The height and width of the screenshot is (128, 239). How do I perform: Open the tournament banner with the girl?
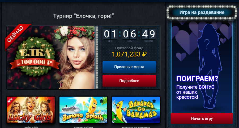[x=51, y=58]
